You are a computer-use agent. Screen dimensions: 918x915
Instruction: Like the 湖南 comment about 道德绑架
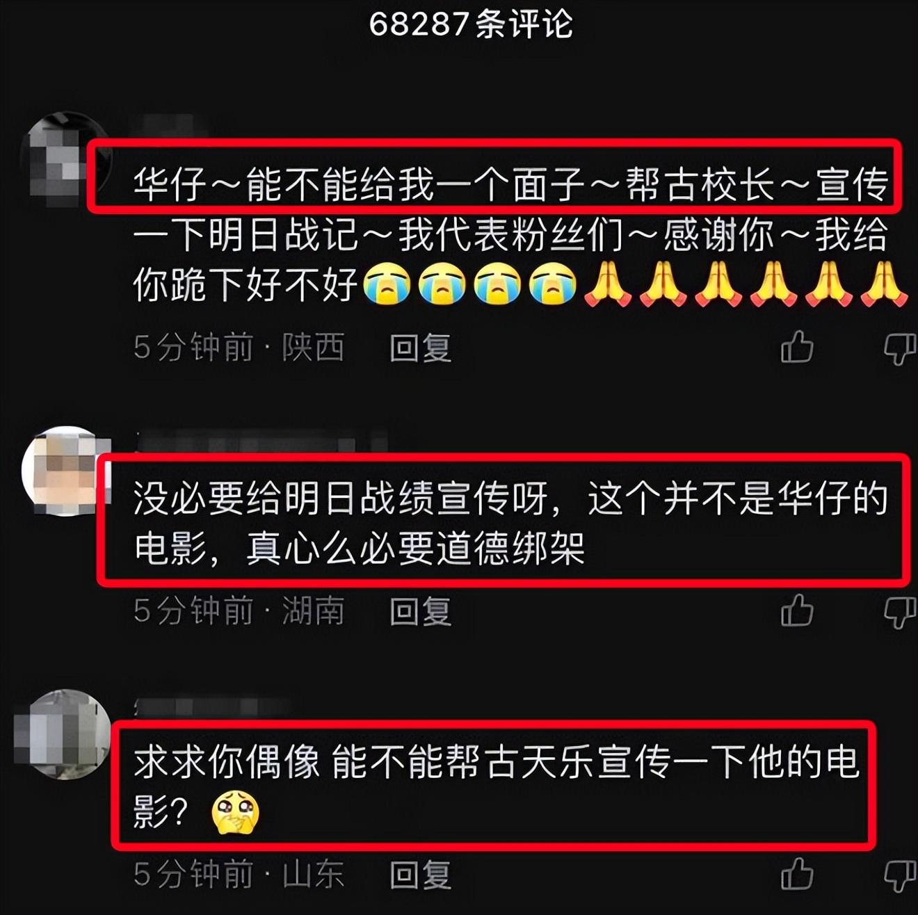pos(797,610)
